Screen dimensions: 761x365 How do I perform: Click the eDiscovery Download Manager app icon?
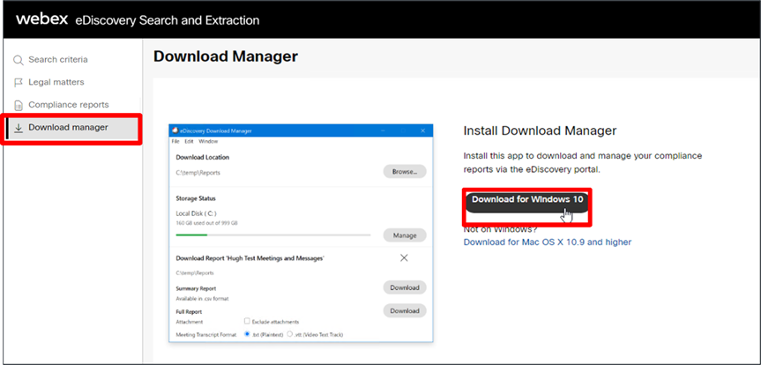(175, 130)
